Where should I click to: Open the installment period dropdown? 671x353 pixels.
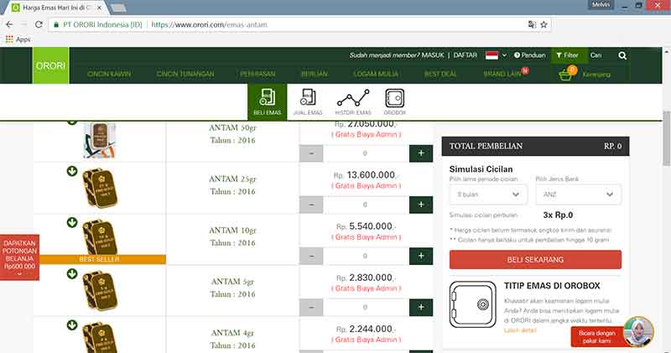point(488,195)
